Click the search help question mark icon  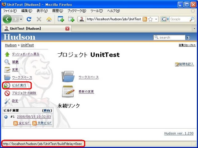tap(188, 38)
